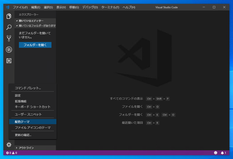Open the Explorer view in activity bar
This screenshot has width=233, height=159.
click(9, 16)
